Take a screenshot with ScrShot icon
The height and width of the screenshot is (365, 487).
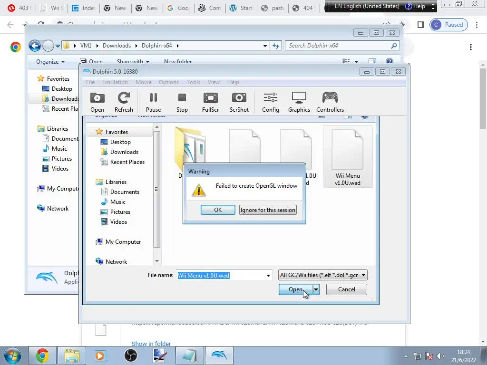tap(239, 102)
